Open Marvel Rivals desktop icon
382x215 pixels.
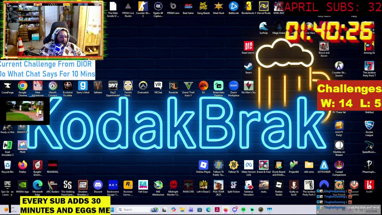264,8
